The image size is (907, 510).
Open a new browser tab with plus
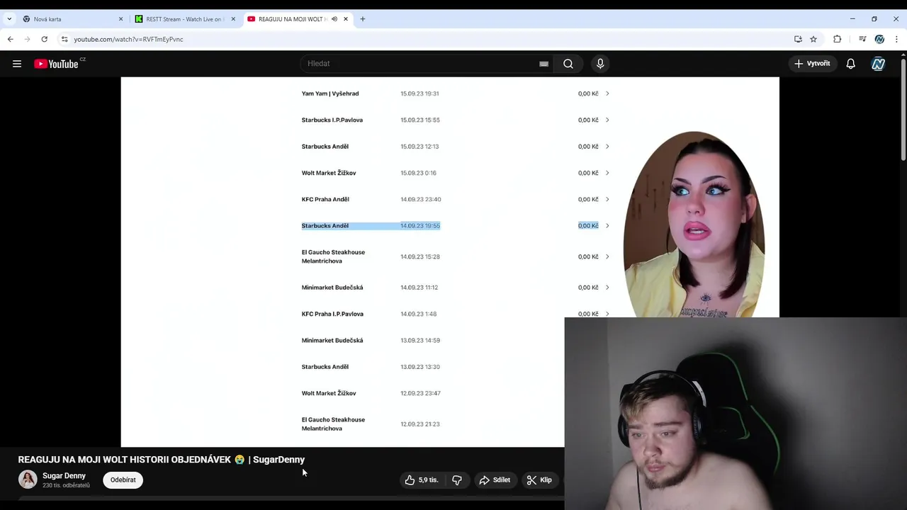tap(363, 19)
